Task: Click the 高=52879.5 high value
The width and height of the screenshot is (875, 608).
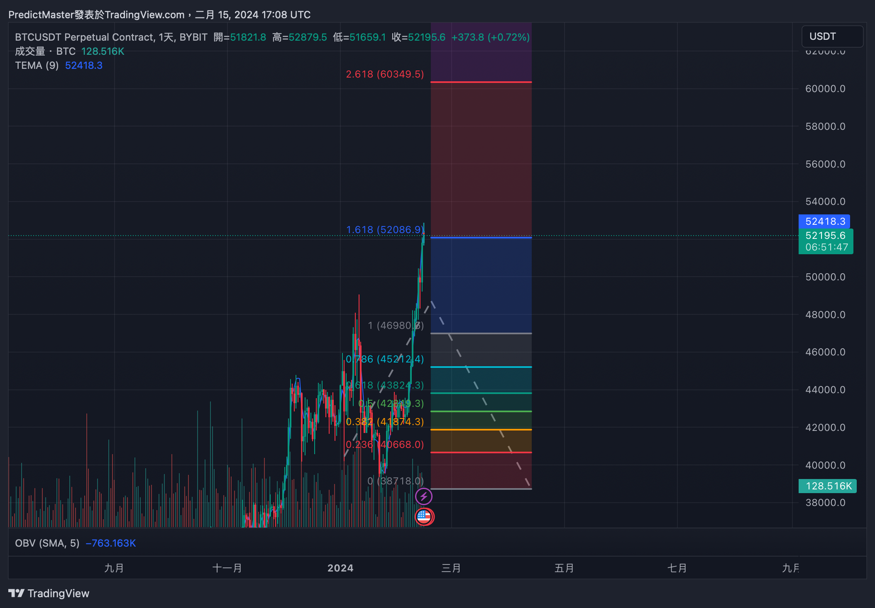Action: click(300, 37)
